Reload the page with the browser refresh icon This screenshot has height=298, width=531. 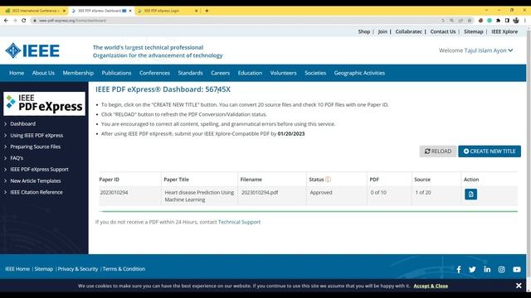coord(24,20)
